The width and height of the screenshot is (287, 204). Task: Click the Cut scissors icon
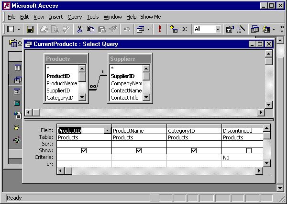(x=79, y=29)
